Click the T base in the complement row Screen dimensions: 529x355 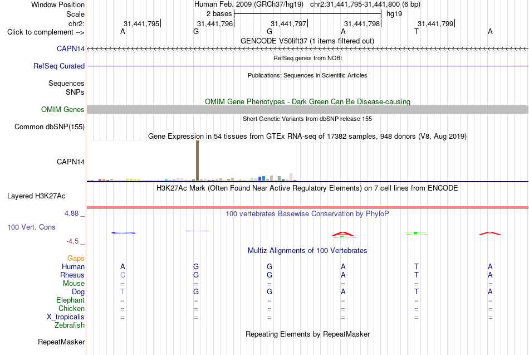tap(417, 31)
